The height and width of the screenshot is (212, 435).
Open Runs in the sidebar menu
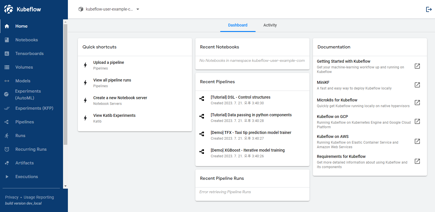click(x=31, y=136)
